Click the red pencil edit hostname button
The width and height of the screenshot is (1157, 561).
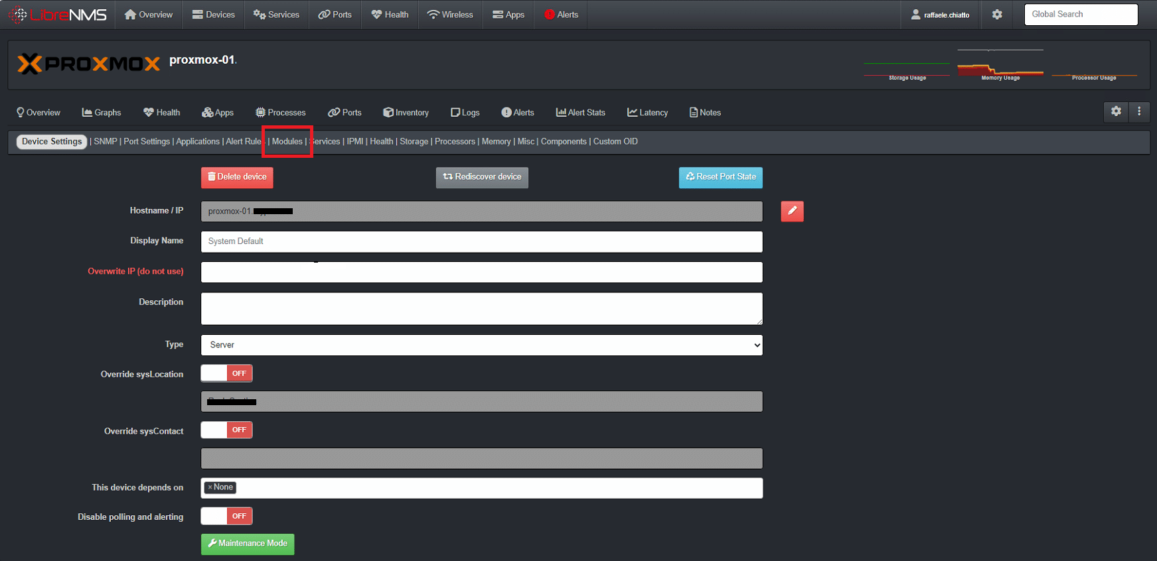tap(792, 211)
